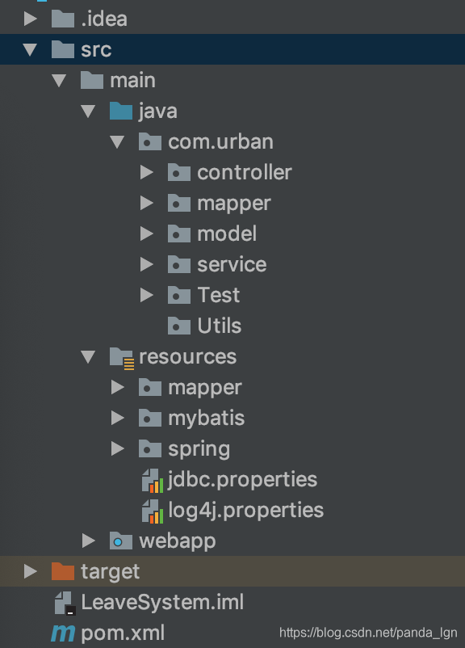This screenshot has height=648, width=465.
Task: Click the Maven pom.xml icon
Action: 63,633
